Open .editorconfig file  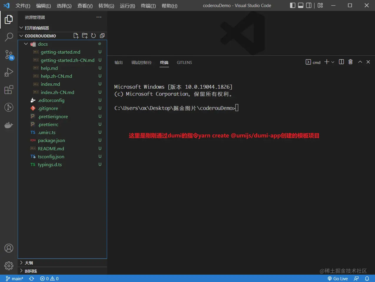pyautogui.click(x=62, y=100)
